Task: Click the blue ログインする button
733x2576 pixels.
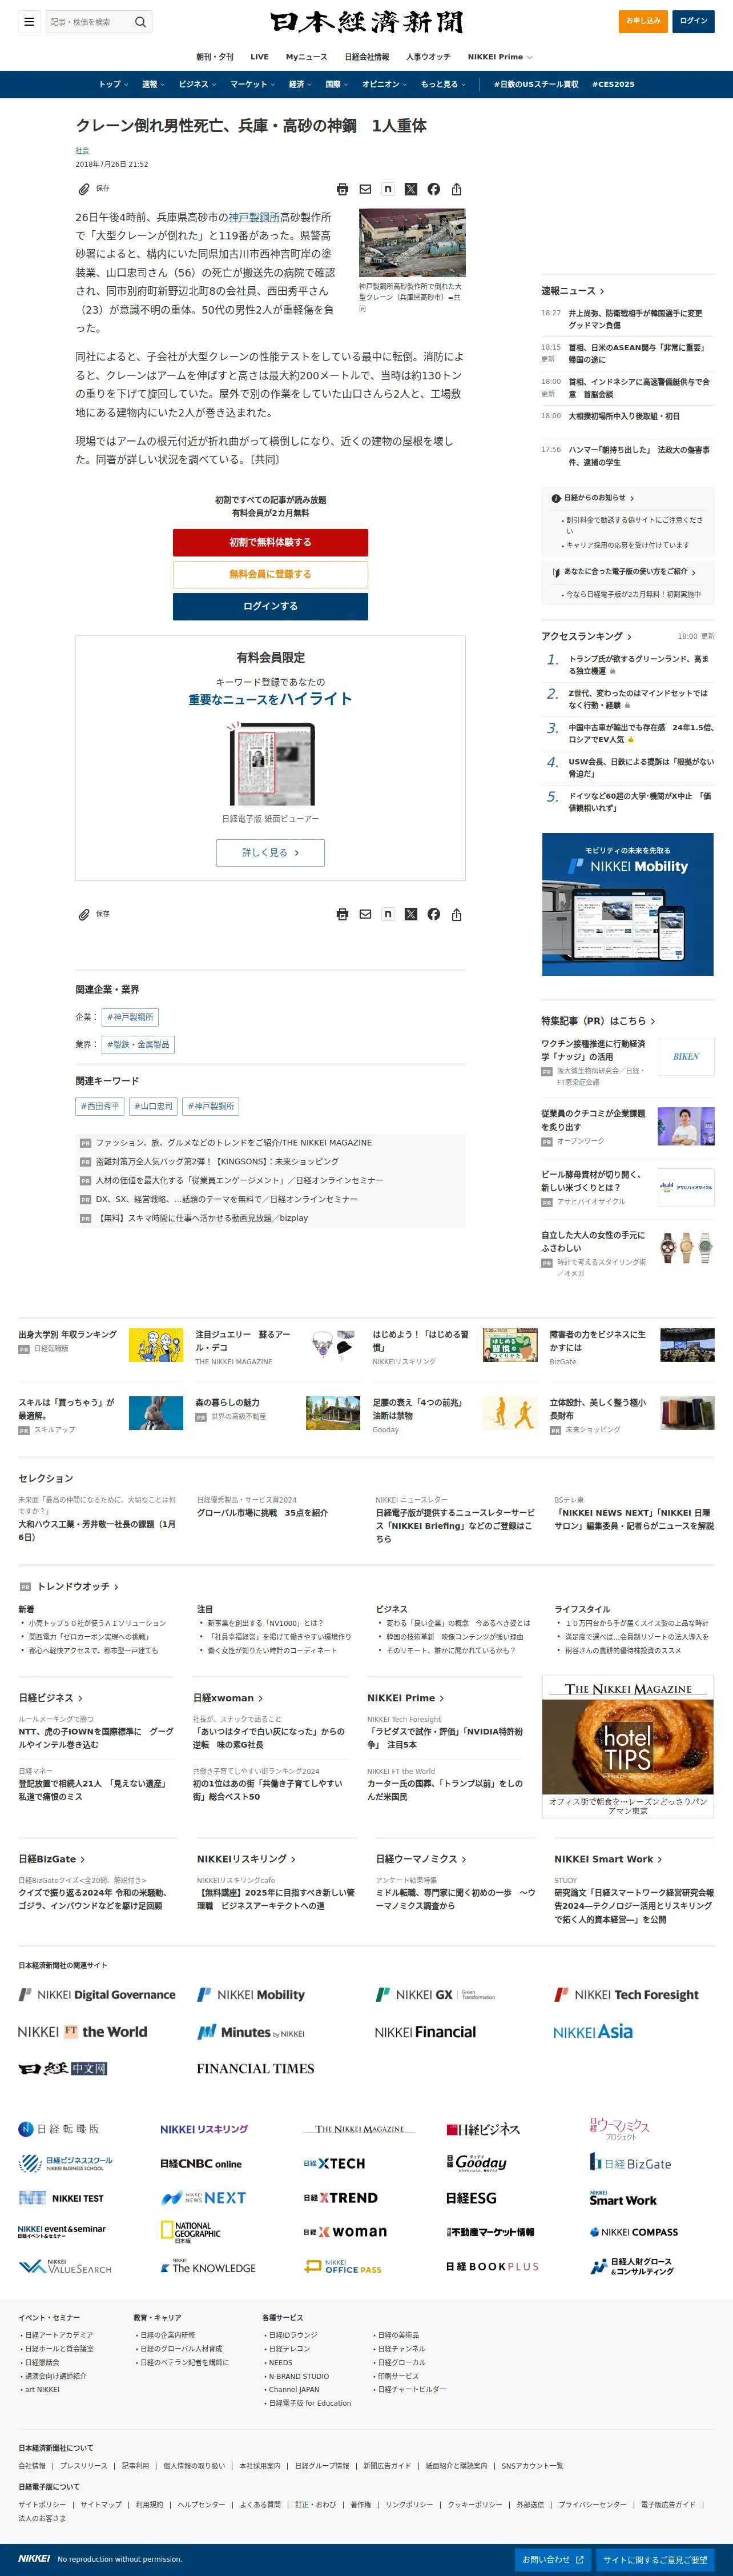Action: (x=271, y=606)
